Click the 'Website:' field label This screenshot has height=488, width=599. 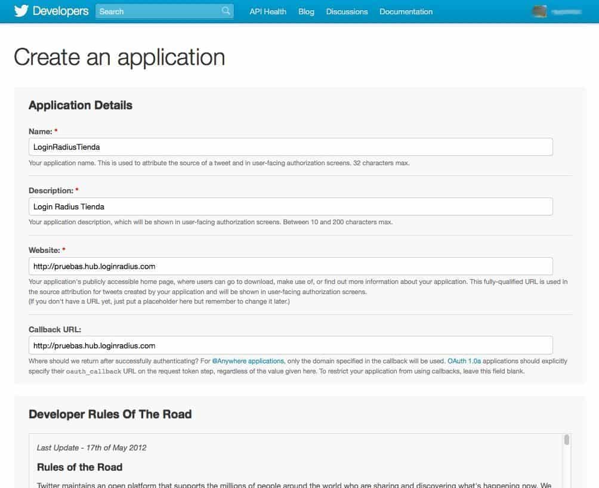tap(44, 250)
